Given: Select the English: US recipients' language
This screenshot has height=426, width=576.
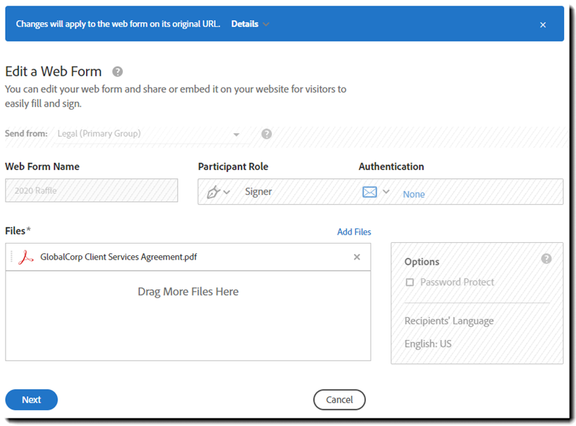Looking at the screenshot, I should coord(428,343).
